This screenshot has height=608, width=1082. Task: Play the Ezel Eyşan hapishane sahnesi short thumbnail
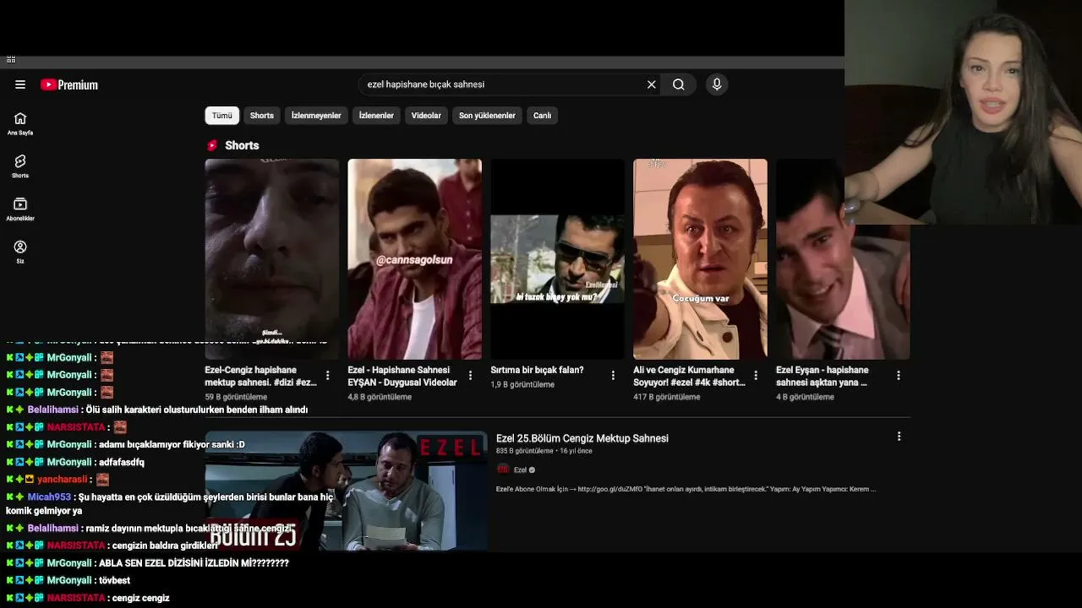coord(843,259)
